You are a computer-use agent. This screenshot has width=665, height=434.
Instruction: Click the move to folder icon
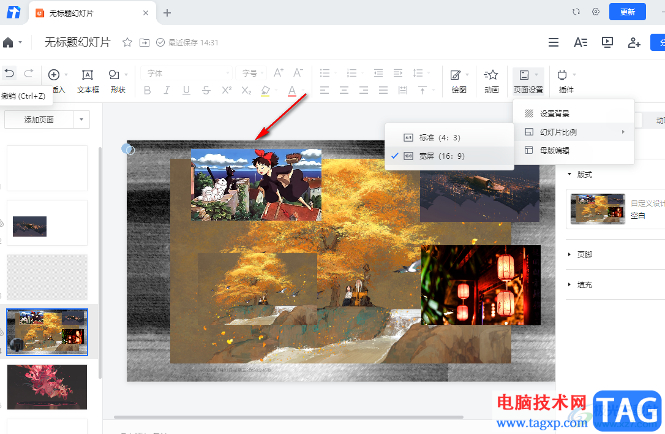click(x=145, y=42)
